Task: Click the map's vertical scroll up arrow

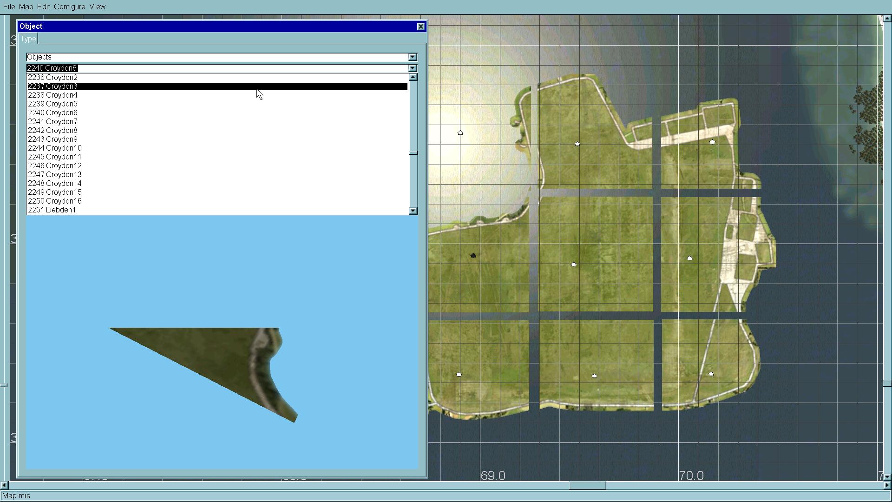Action: 887,19
